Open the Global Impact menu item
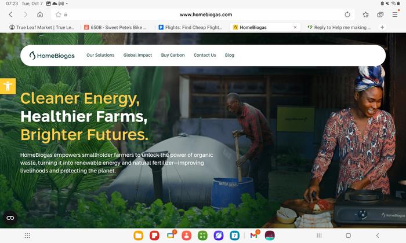The height and width of the screenshot is (243, 406). click(137, 55)
